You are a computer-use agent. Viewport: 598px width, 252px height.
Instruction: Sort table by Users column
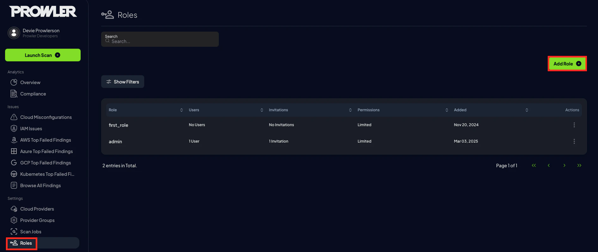pyautogui.click(x=262, y=110)
